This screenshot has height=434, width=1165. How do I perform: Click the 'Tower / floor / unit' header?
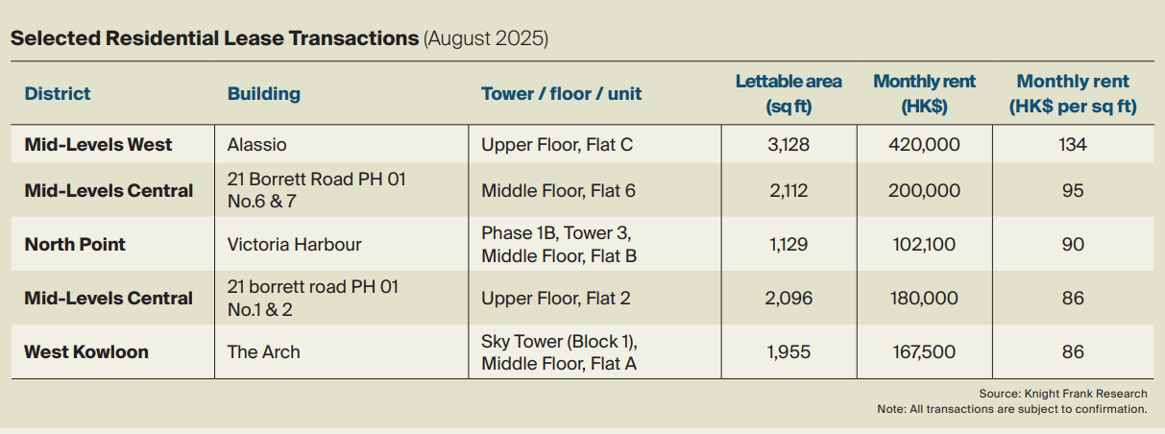[x=562, y=93]
